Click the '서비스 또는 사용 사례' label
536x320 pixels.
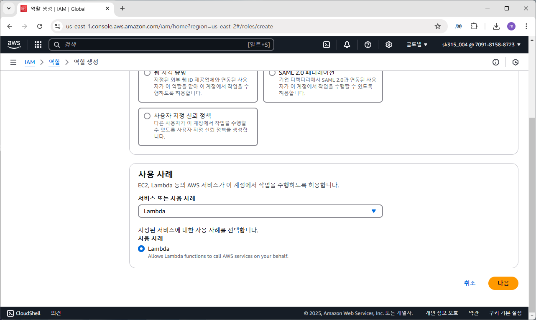166,198
